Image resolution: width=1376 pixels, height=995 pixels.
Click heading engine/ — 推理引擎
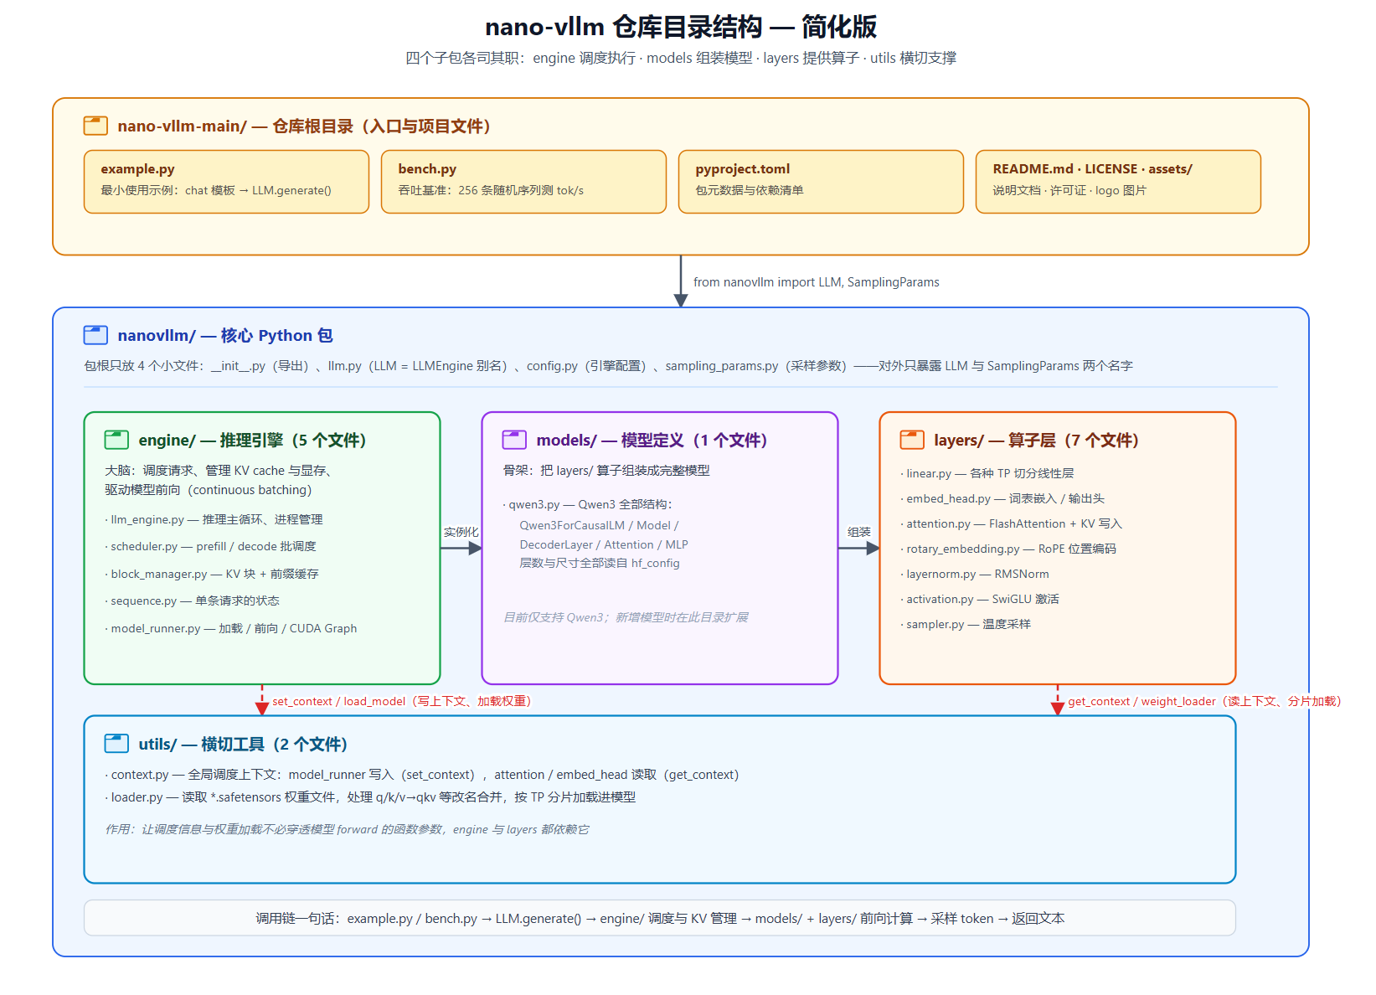[252, 440]
